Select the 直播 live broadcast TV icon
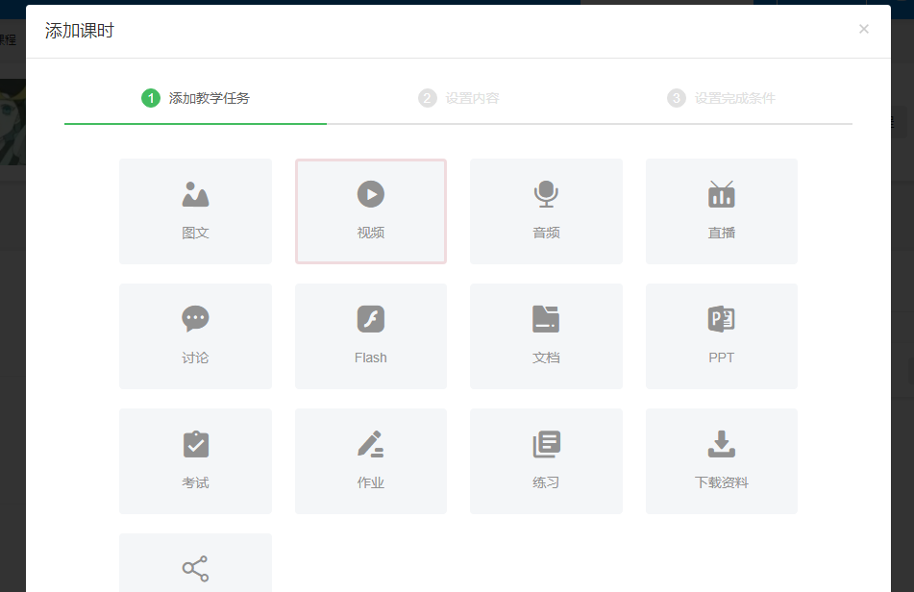 click(721, 194)
